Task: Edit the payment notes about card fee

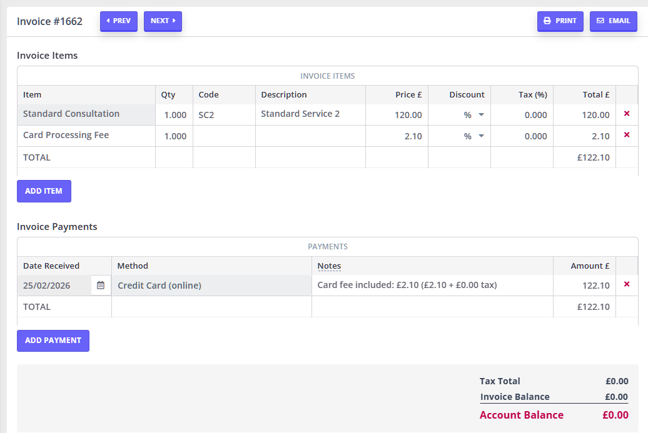Action: coord(432,286)
